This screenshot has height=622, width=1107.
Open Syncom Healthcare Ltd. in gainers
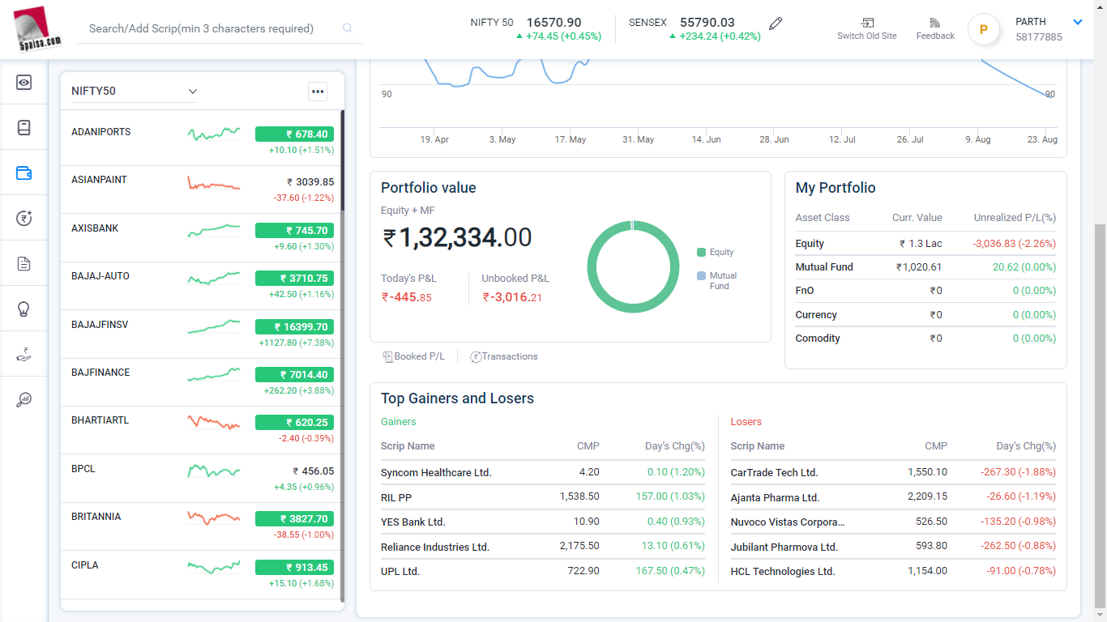tap(436, 472)
